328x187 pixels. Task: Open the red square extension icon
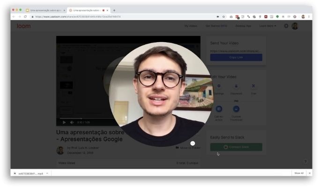point(266,17)
